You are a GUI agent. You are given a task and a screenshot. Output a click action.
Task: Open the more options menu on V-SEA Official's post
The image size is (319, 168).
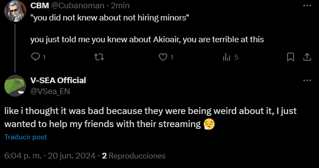307,81
